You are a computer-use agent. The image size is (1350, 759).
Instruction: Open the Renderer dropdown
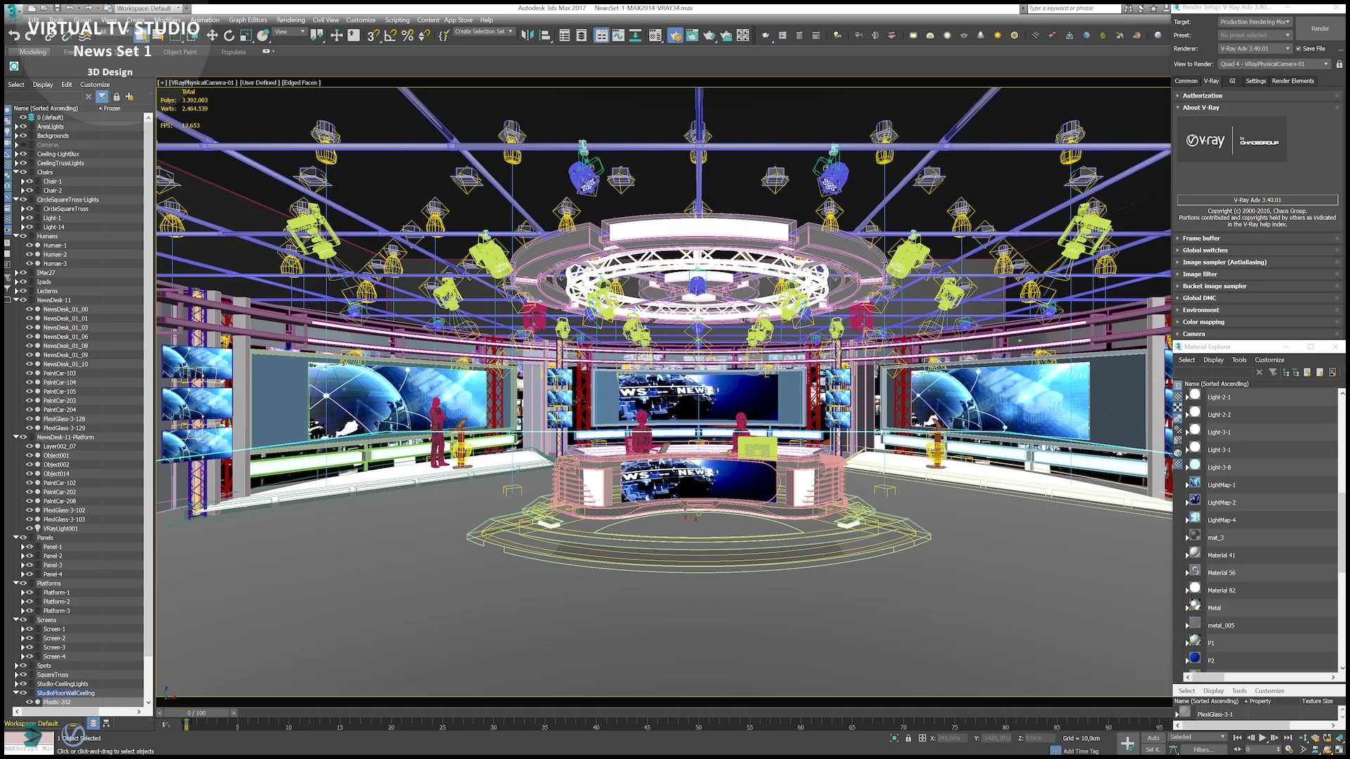[x=1256, y=48]
